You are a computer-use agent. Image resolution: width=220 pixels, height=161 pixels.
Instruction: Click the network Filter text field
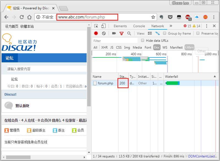tap(115, 41)
